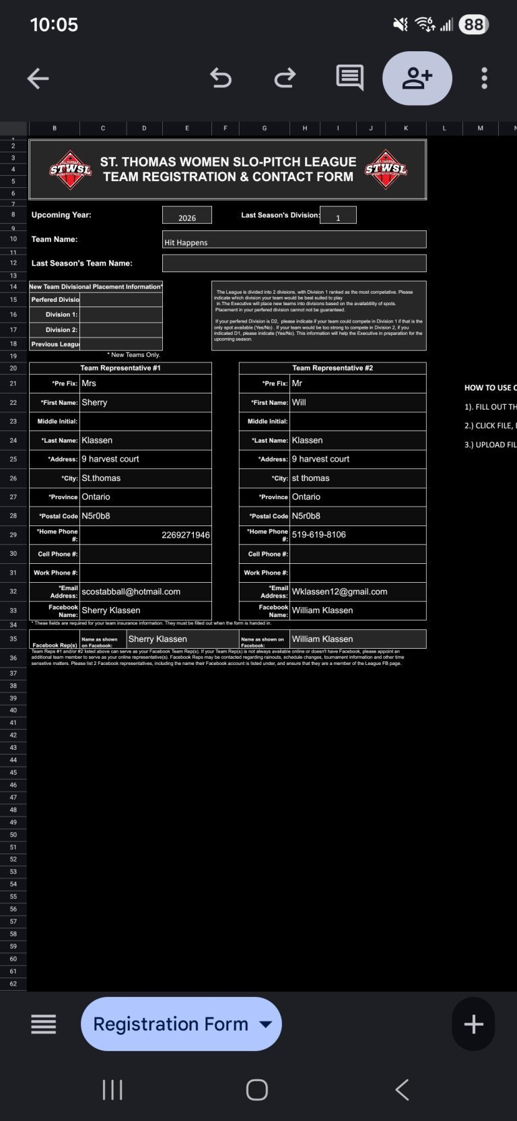
Task: Select the Division 2: value cell
Action: point(121,330)
